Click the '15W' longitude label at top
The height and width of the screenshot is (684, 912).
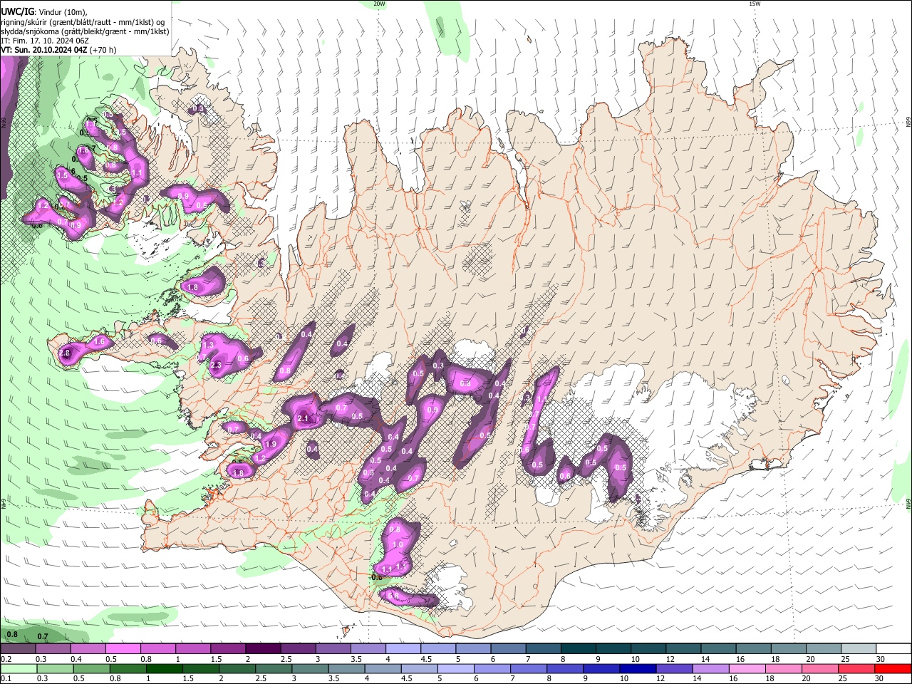click(x=755, y=4)
